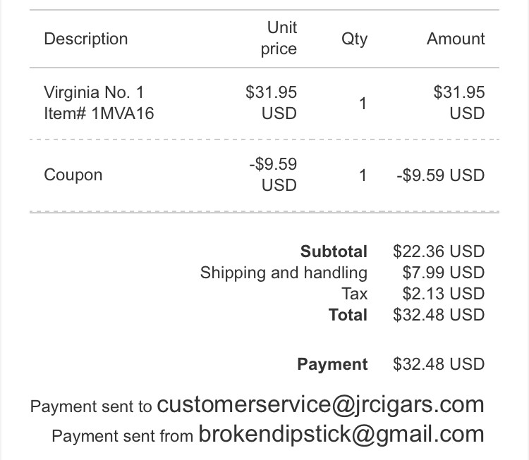Click the Tax $2.13 USD value
Image resolution: width=529 pixels, height=460 pixels.
click(443, 294)
